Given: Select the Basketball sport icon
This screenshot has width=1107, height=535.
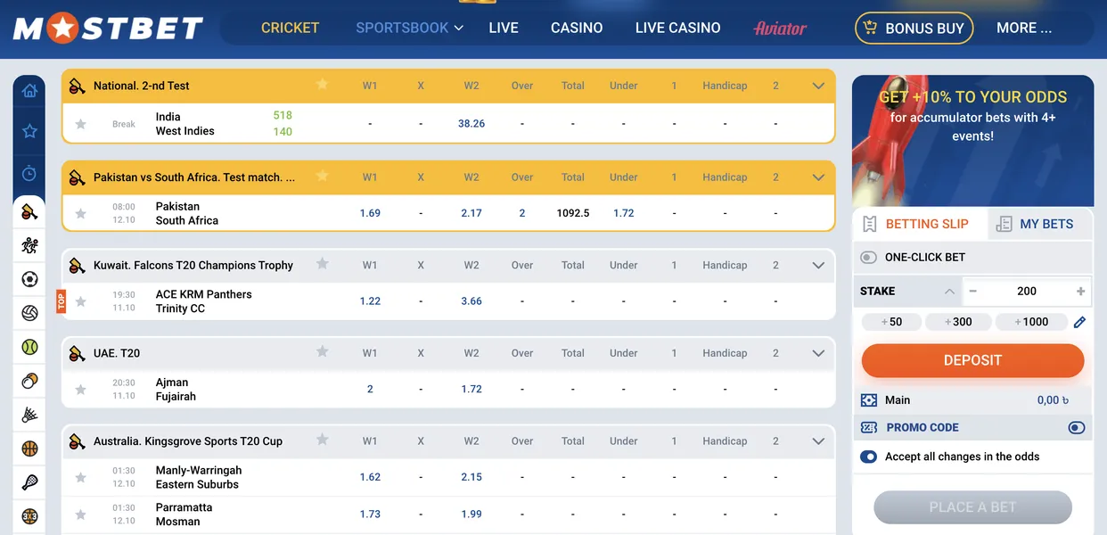Looking at the screenshot, I should click(29, 448).
